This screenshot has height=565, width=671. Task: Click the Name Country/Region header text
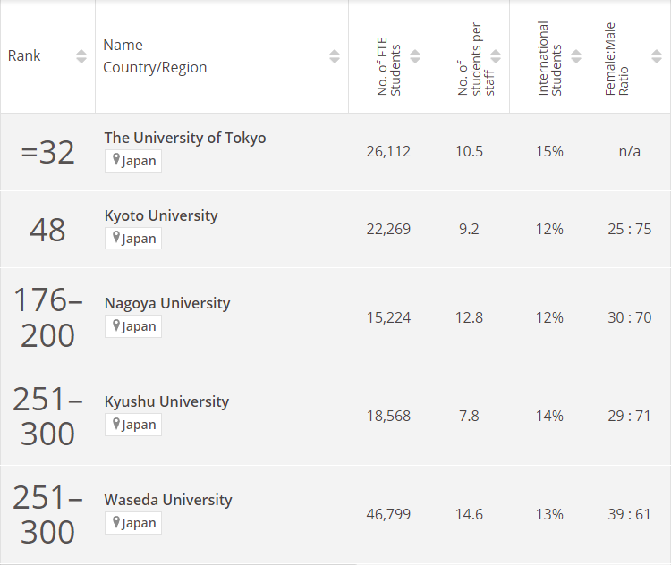pos(154,56)
